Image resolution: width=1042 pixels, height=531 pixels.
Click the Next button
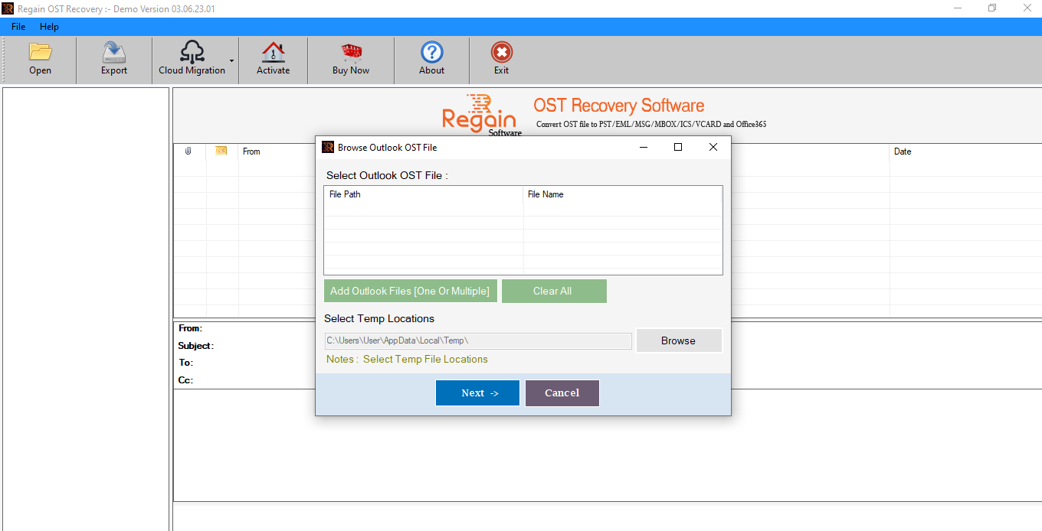click(x=477, y=393)
